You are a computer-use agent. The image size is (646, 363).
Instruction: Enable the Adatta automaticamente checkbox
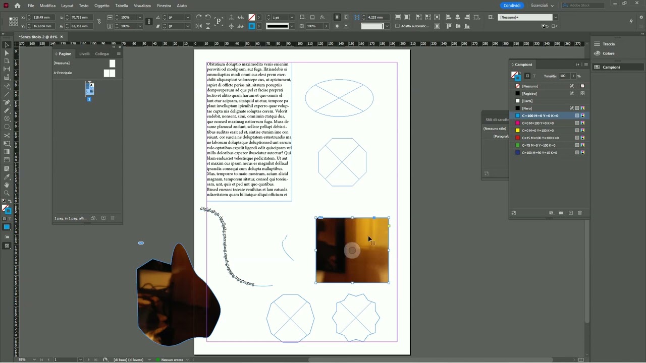coord(397,26)
